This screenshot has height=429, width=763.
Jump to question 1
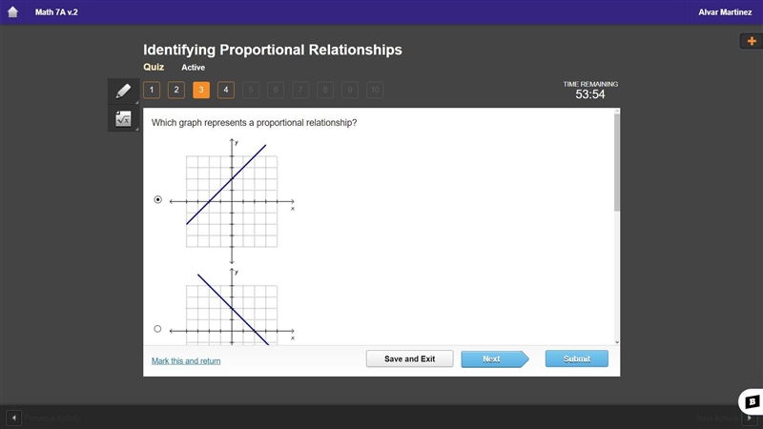tap(152, 90)
